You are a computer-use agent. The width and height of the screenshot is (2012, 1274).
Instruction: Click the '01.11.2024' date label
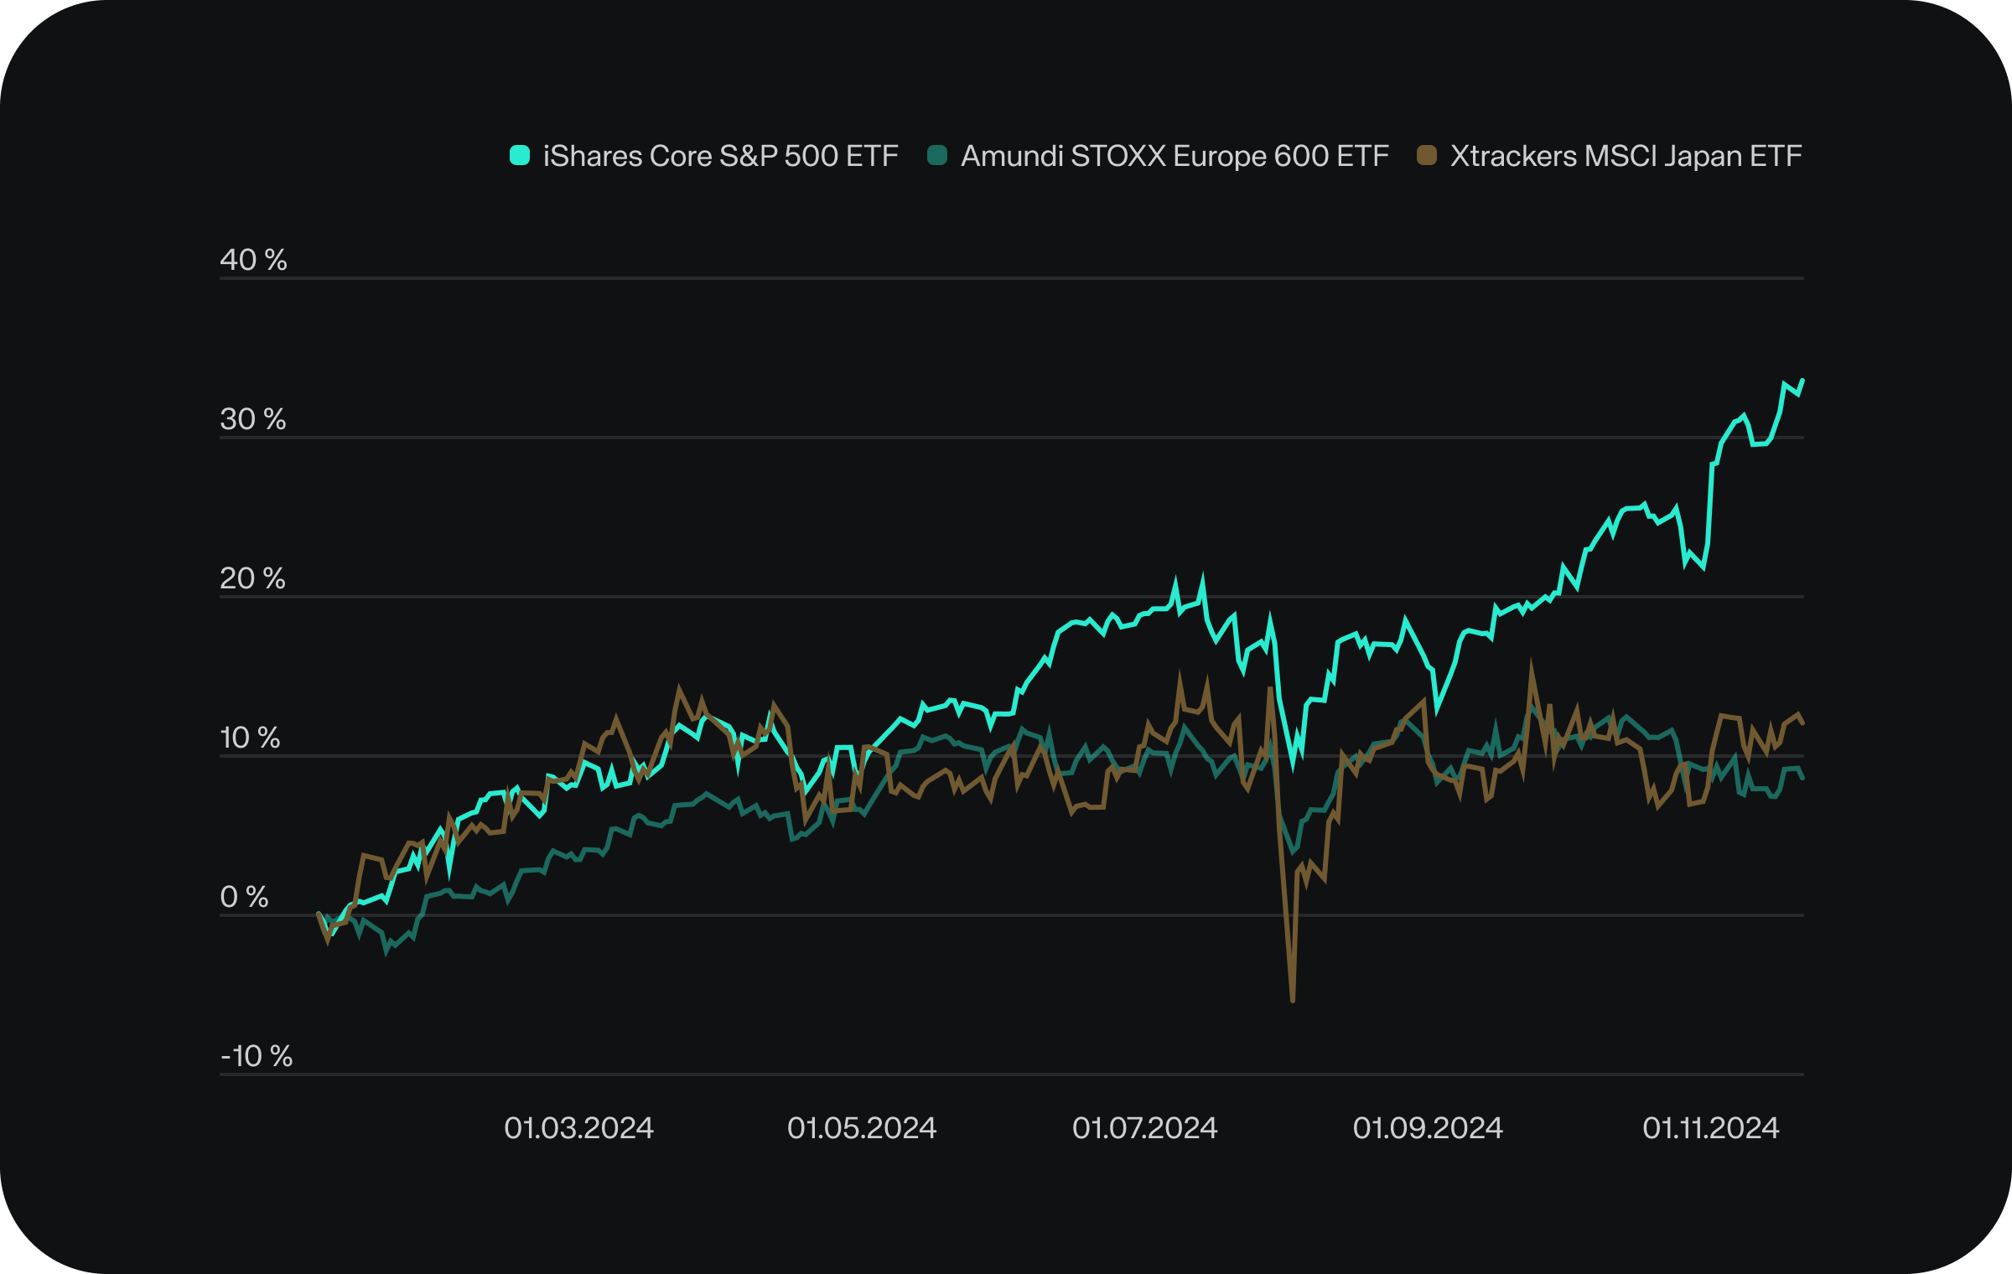[1711, 1128]
